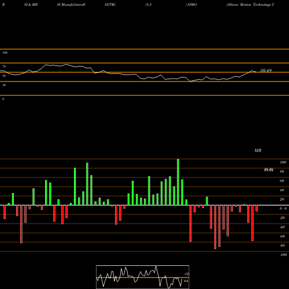Click the 'Silicon Motion Technology C' title text

coord(250,5)
